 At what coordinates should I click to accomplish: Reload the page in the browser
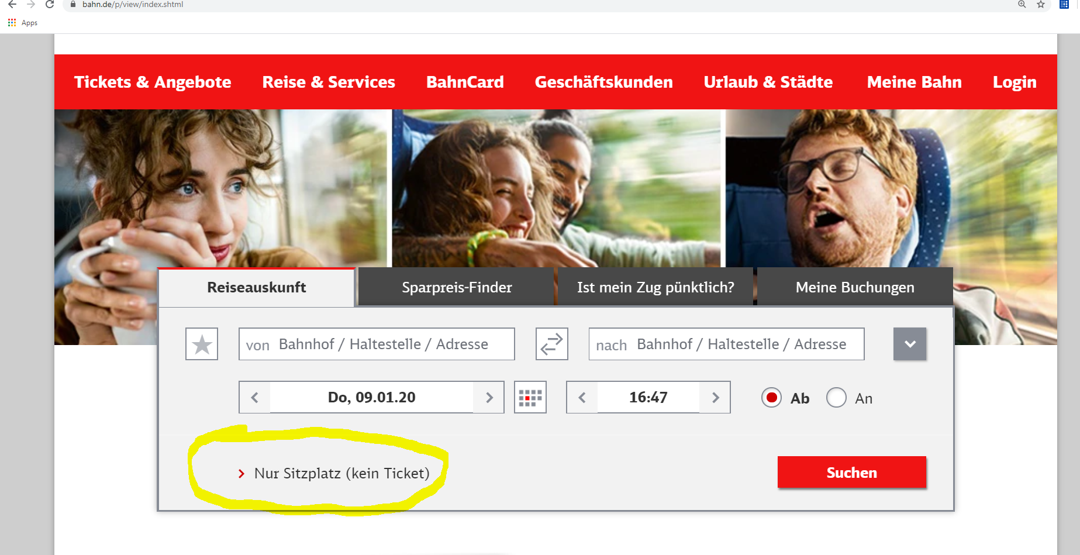tap(50, 5)
